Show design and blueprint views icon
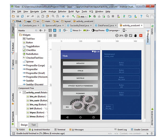Screen dimensions: 166x140 (x=59, y=30)
